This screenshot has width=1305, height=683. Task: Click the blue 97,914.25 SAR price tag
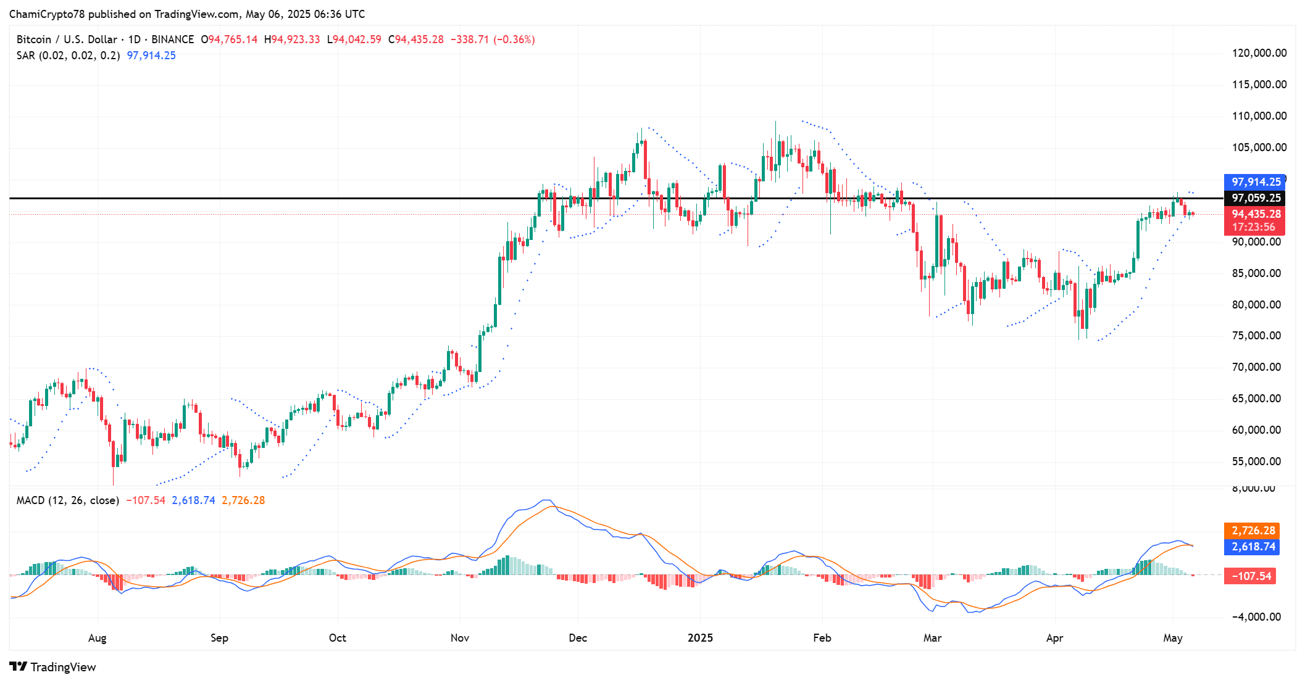coord(1255,182)
